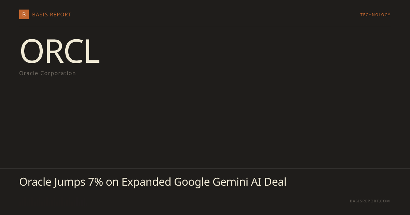
Task: Click the large ORCL ticker symbol
Action: pyautogui.click(x=60, y=51)
